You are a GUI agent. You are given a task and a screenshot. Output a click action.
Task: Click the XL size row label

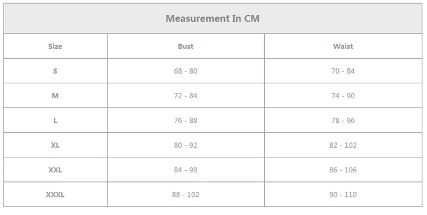55,145
